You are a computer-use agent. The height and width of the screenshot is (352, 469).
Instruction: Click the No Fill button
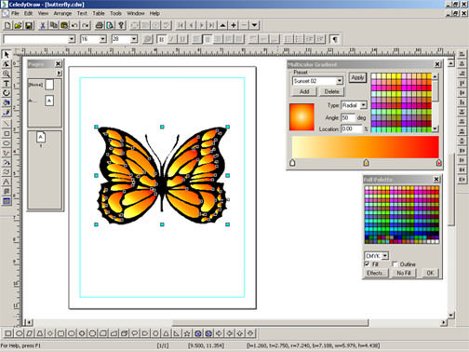pyautogui.click(x=404, y=273)
